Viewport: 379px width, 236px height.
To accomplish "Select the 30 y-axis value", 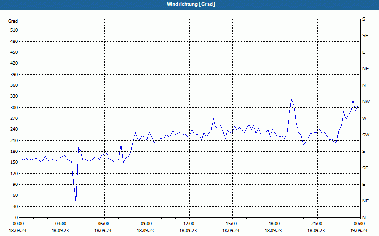I will point(15,206).
